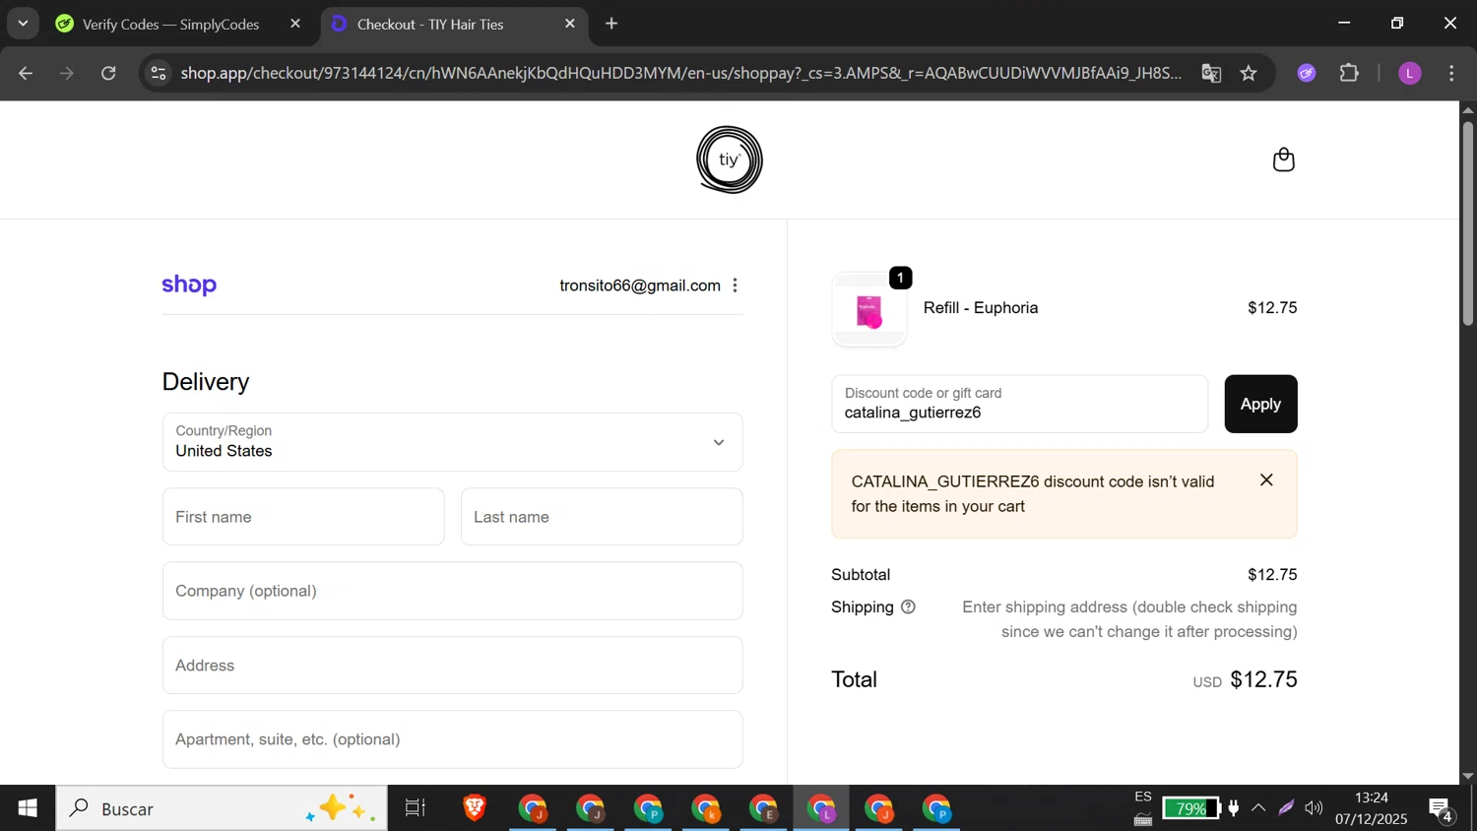The width and height of the screenshot is (1477, 831).
Task: Expand the Country/Region dropdown
Action: tap(452, 442)
